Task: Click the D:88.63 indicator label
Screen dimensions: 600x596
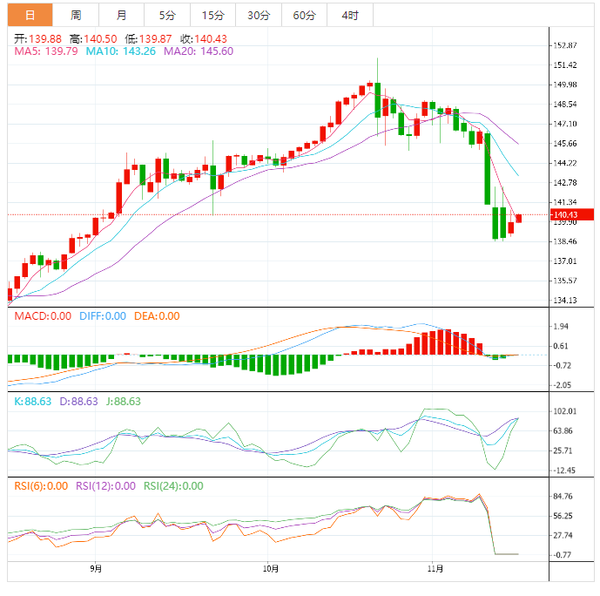Action: 79,401
